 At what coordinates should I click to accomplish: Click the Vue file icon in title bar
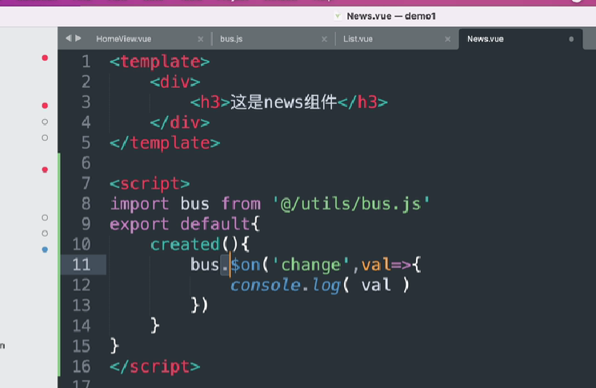(338, 16)
